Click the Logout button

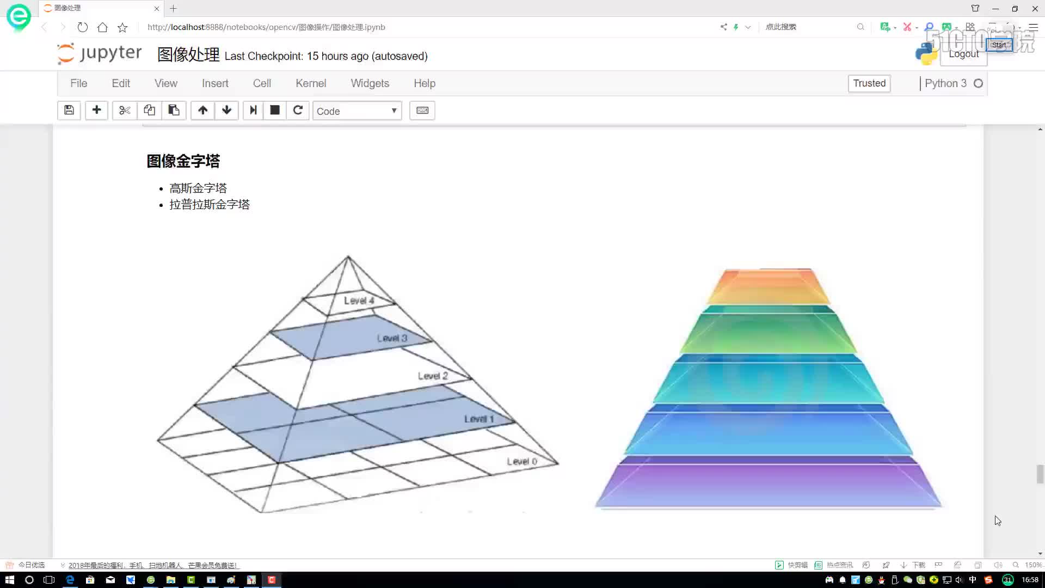pos(964,54)
